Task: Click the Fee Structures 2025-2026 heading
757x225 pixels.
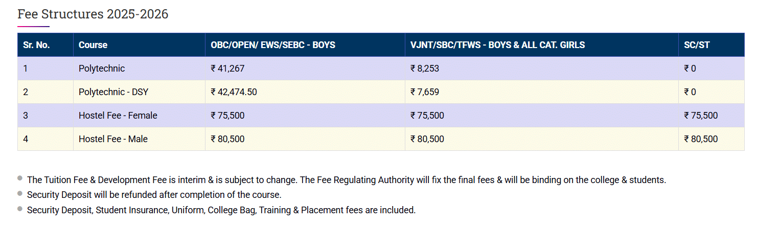Action: pos(93,14)
